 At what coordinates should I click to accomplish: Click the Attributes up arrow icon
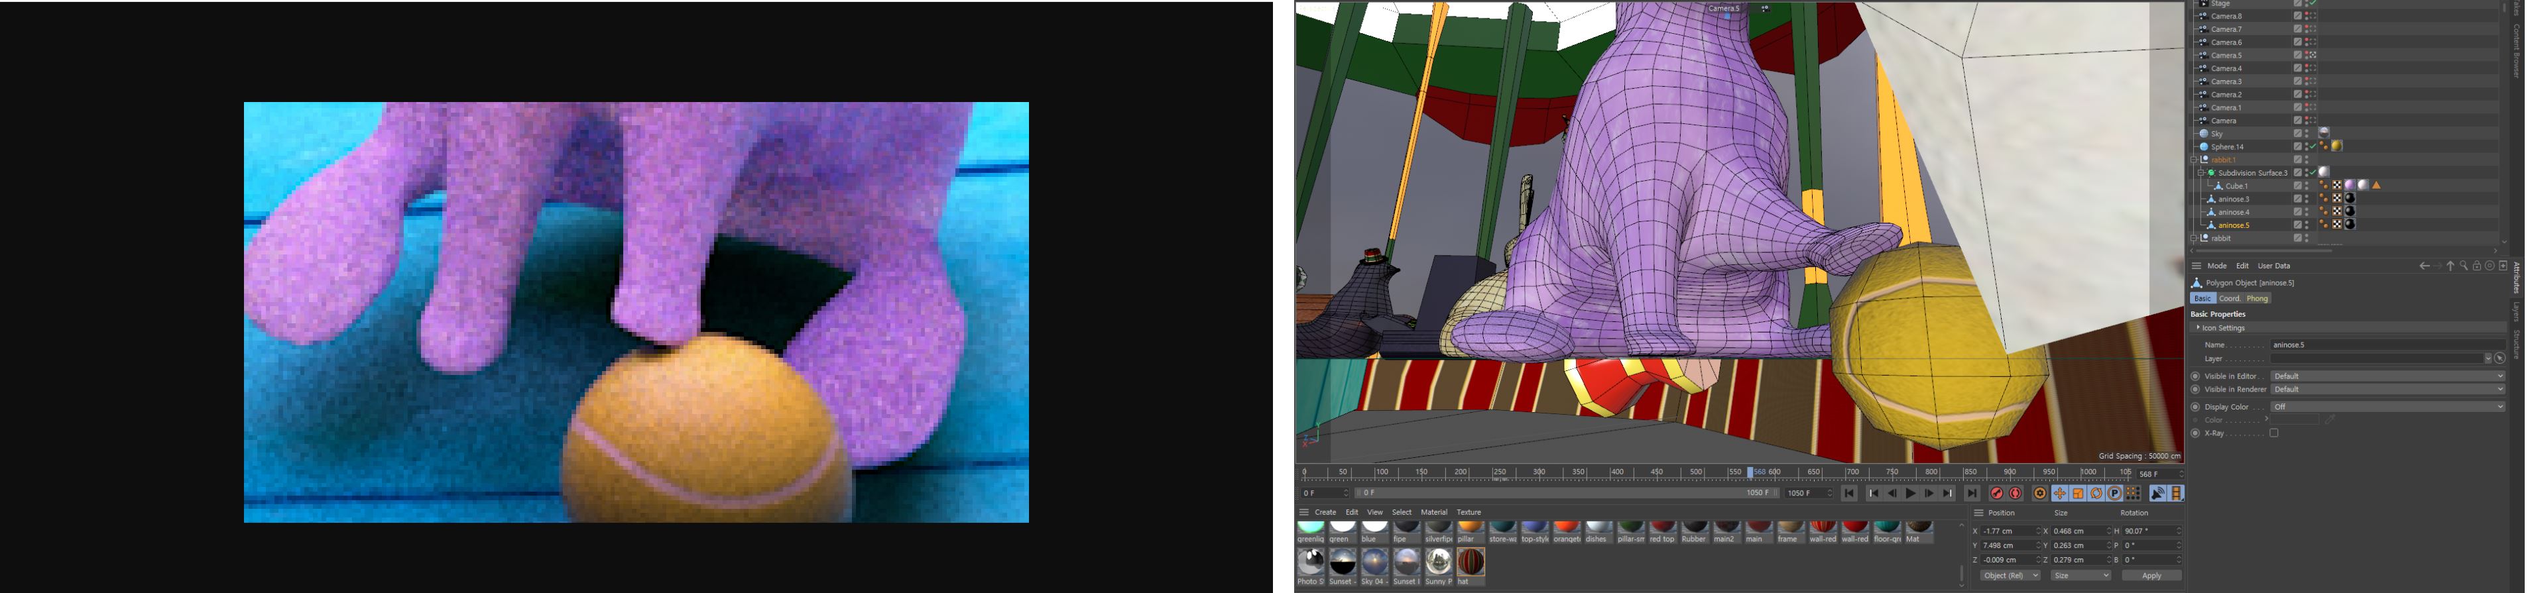[2450, 266]
